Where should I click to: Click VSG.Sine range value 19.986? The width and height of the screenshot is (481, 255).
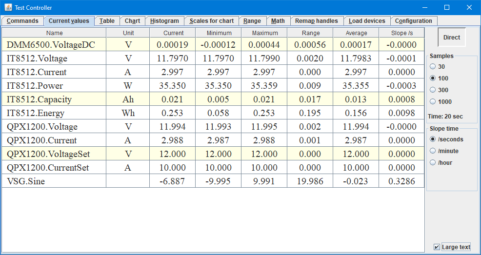[x=310, y=181]
